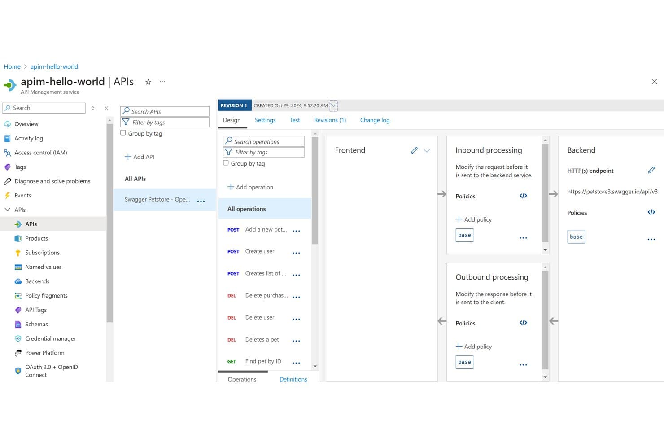Open Overview in the sidebar
664x443 pixels.
[x=26, y=124]
